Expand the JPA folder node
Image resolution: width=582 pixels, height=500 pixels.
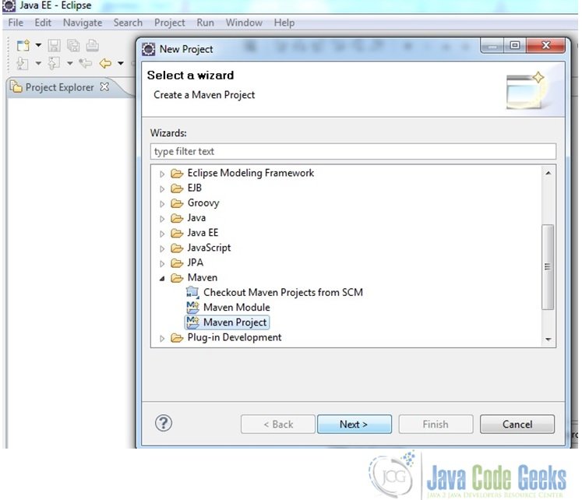[x=162, y=263]
